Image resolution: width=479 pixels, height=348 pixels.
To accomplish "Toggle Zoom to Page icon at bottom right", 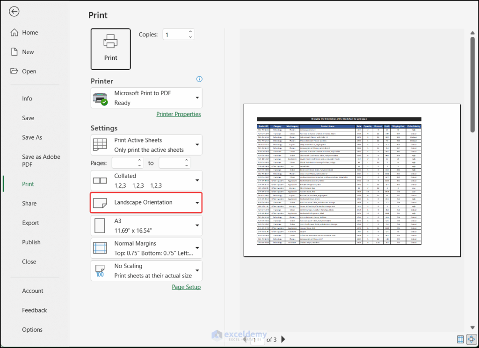I will (472, 339).
